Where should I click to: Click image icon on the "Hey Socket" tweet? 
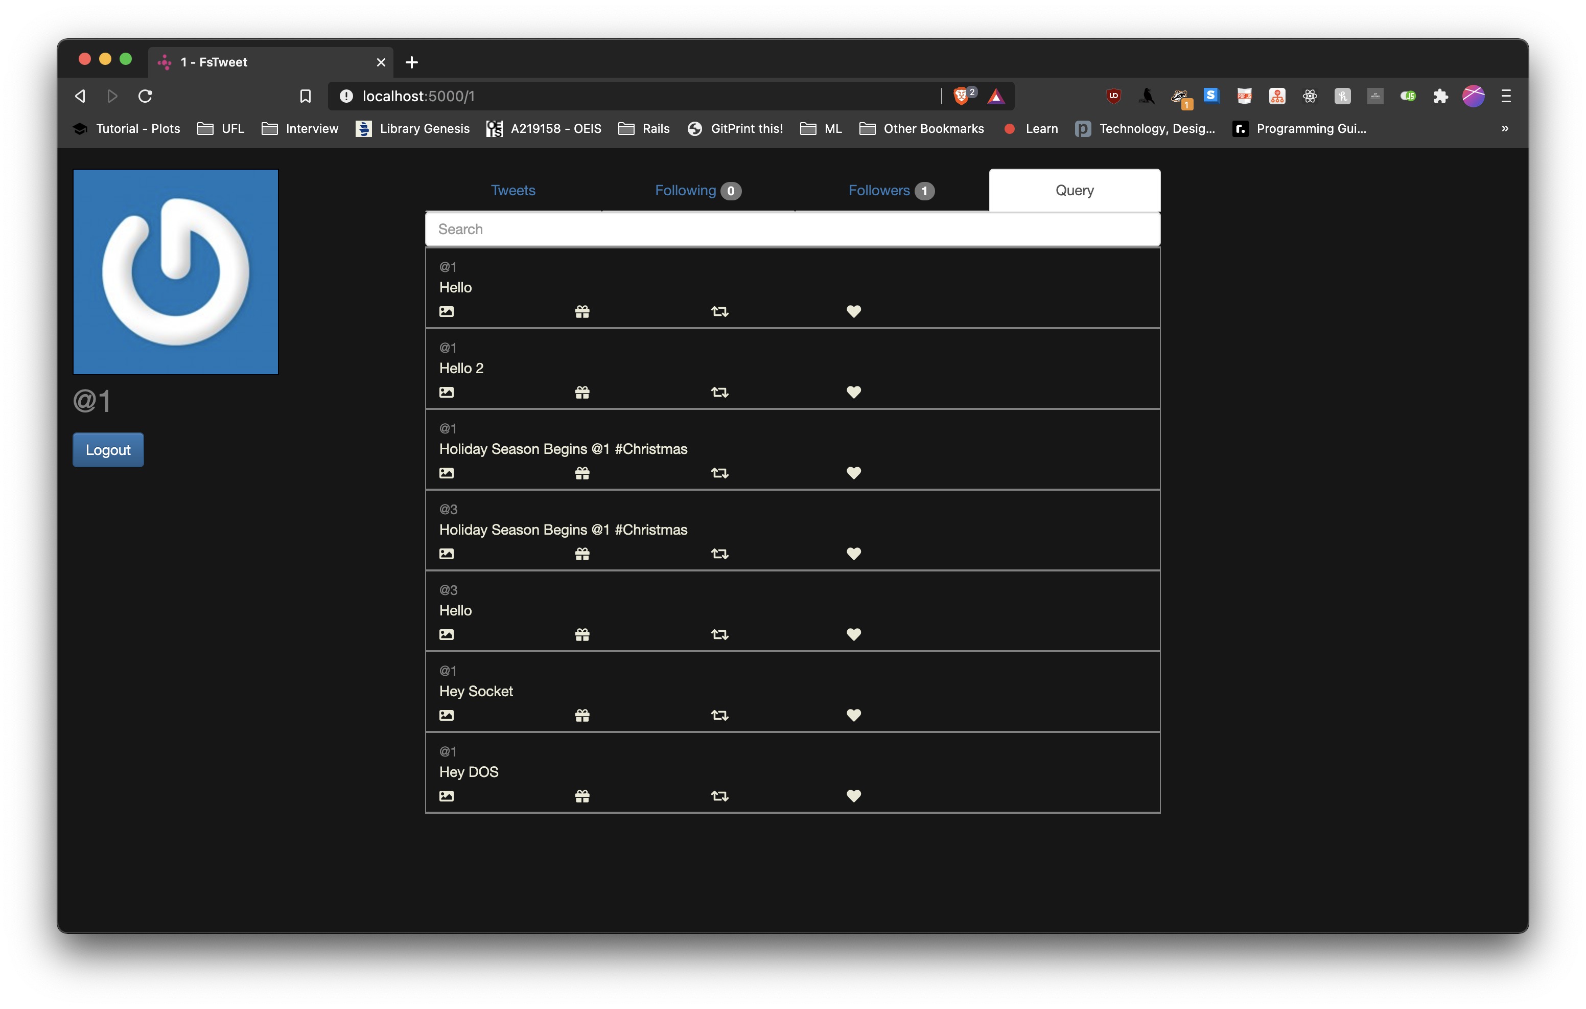tap(447, 715)
